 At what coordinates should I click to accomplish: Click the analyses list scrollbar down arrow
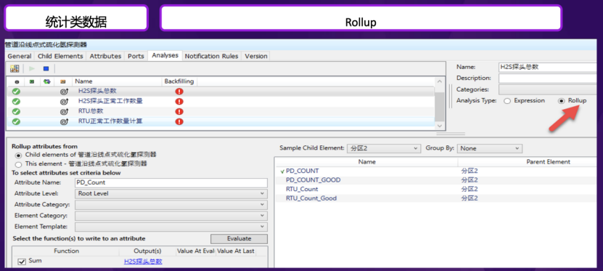(440, 126)
